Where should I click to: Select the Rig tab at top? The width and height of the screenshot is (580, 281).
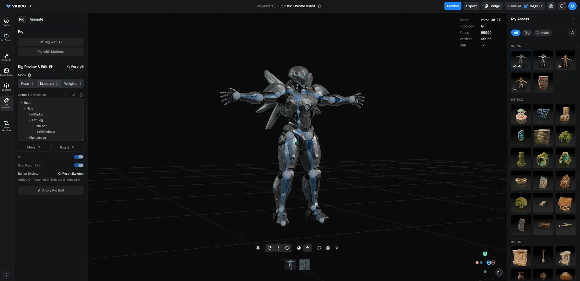pos(22,19)
